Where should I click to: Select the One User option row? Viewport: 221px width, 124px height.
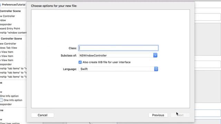pos(10,123)
